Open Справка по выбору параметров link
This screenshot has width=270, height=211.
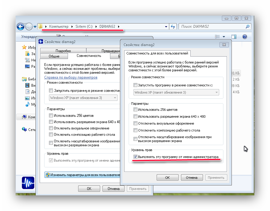tap(71, 77)
